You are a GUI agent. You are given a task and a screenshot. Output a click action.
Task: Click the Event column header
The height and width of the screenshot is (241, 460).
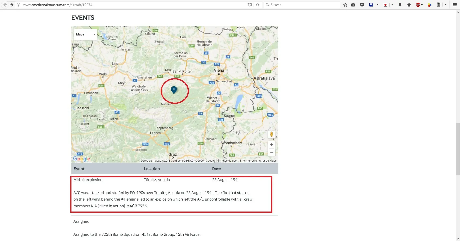click(79, 169)
